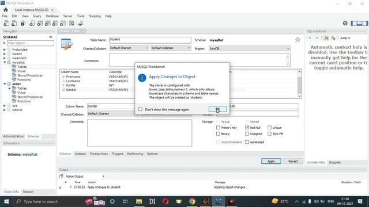Open the object inspector toolbar icon

pos(23,23)
